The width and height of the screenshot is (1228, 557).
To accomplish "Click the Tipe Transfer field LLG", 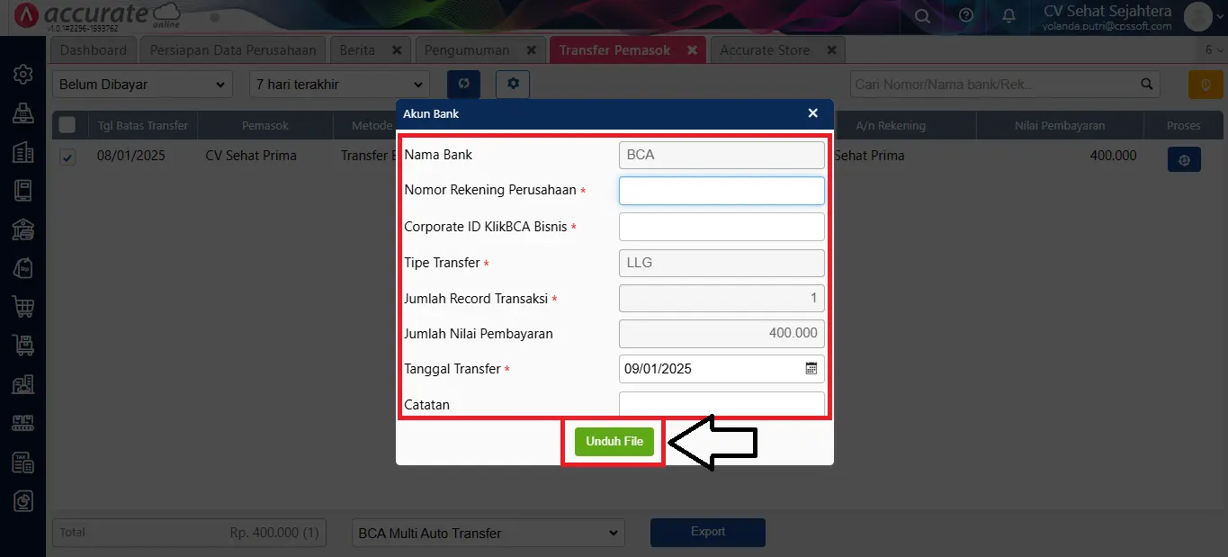I will pos(722,263).
